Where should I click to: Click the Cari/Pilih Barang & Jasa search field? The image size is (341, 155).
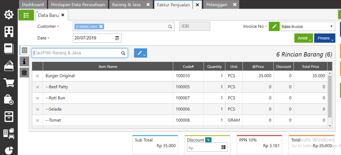pos(80,53)
